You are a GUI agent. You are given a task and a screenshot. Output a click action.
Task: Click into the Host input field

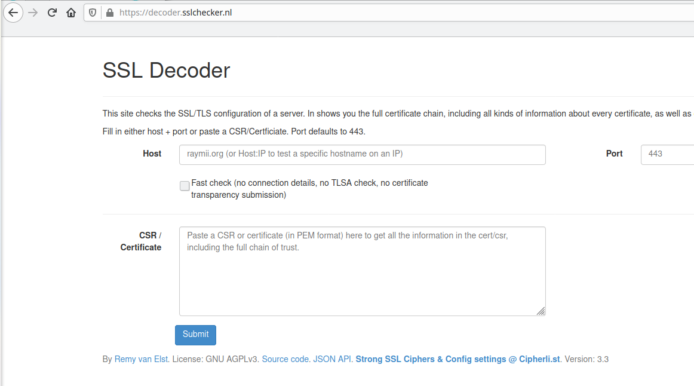coord(362,154)
